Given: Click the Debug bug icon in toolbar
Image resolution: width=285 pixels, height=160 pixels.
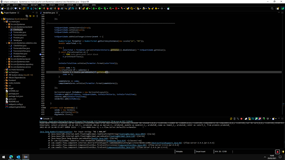Looking at the screenshot, I should (x=94, y=8).
